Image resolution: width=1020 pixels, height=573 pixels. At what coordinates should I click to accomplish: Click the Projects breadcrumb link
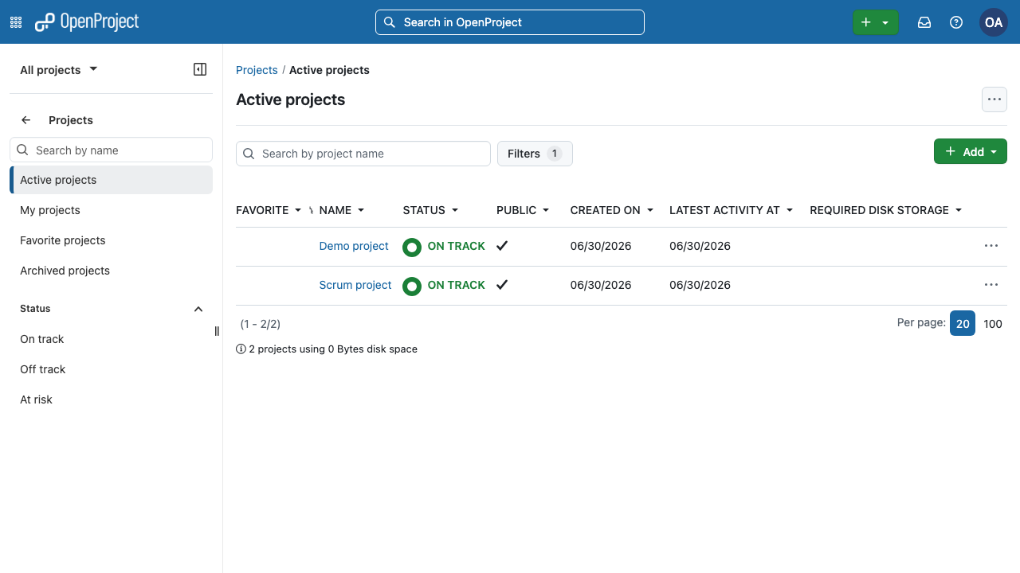click(257, 70)
